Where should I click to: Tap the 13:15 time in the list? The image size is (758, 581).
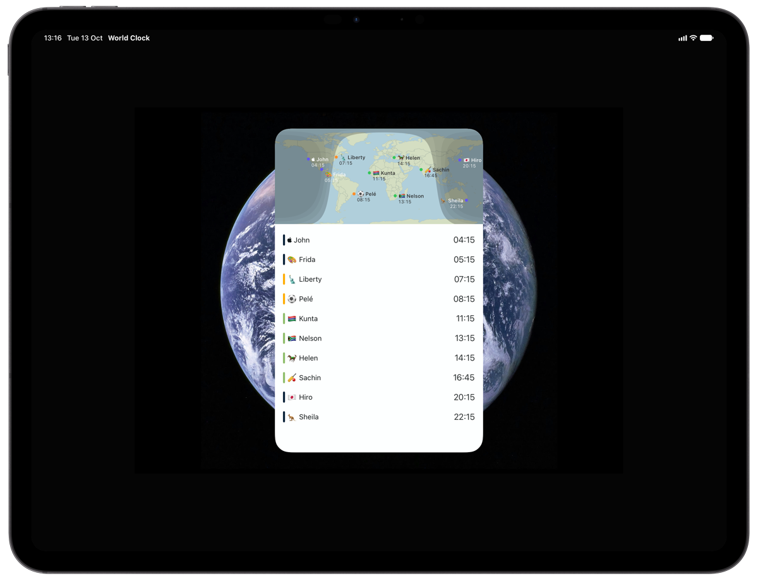465,338
